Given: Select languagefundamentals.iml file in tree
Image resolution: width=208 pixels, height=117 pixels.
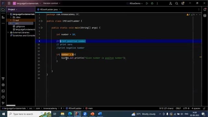Looking at the screenshot, I should pyautogui.click(x=24, y=30).
